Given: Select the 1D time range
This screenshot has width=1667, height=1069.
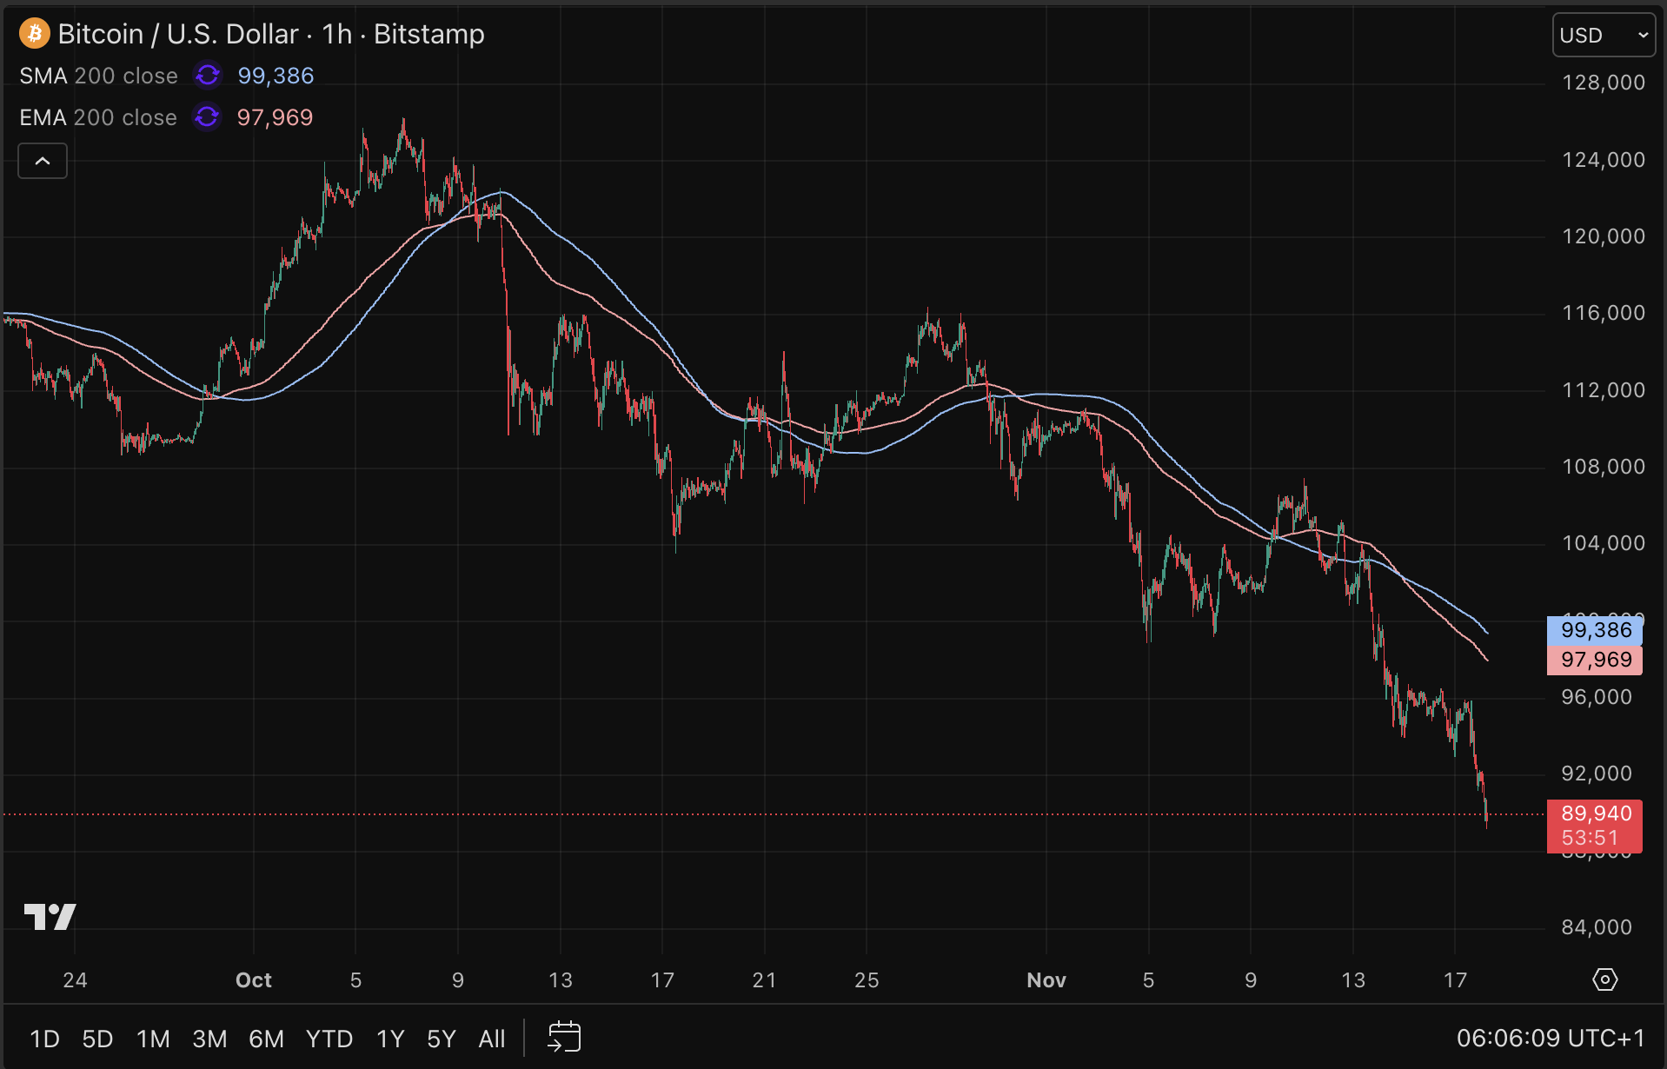Looking at the screenshot, I should (x=44, y=1039).
